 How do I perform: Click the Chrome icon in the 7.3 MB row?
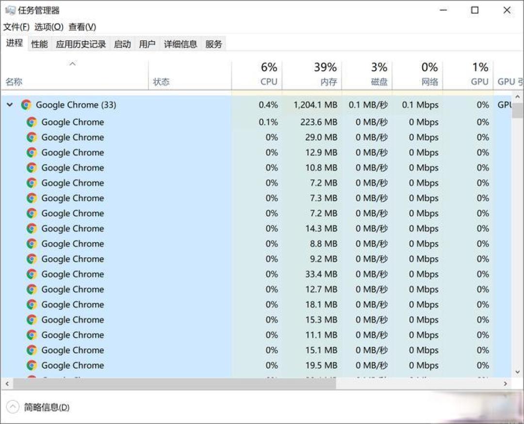click(x=32, y=198)
